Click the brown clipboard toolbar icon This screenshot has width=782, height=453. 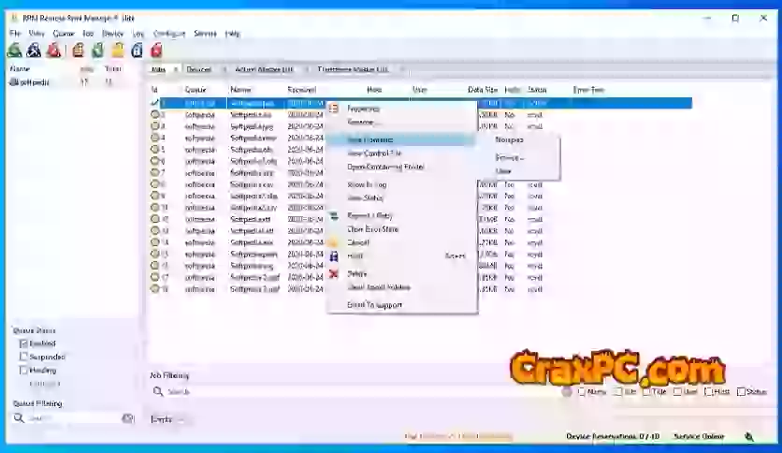click(79, 50)
